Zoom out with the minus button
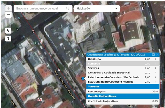The height and width of the screenshot is (108, 165). tap(9, 15)
